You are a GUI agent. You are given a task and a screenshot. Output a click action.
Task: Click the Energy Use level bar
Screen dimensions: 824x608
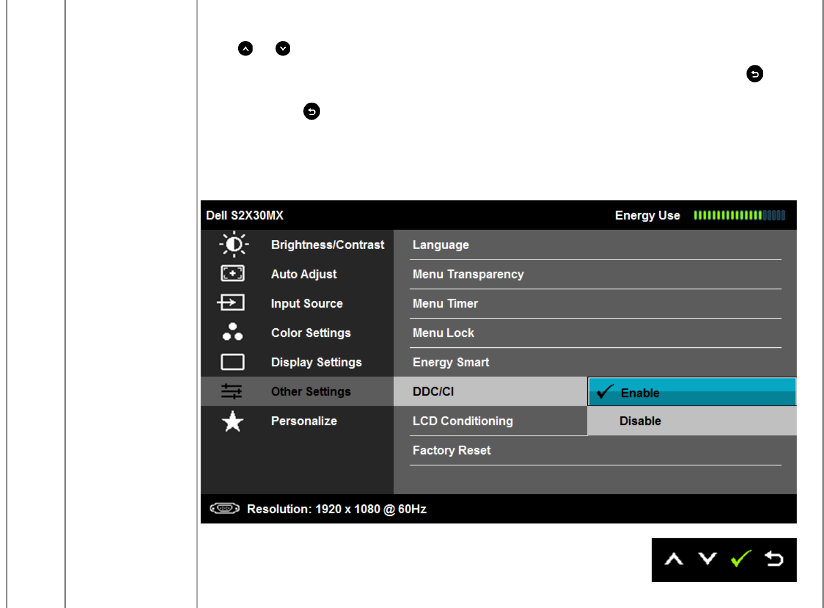[x=739, y=215]
